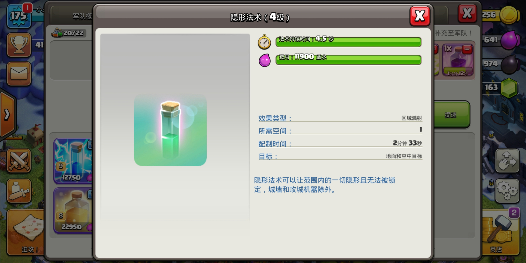Tap the 20/22 spell capacity indicator
Image resolution: width=526 pixels, height=263 pixels.
(x=68, y=33)
